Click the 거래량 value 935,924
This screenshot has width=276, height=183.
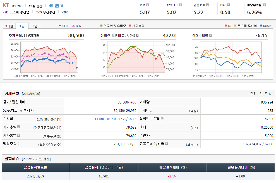[267, 102]
